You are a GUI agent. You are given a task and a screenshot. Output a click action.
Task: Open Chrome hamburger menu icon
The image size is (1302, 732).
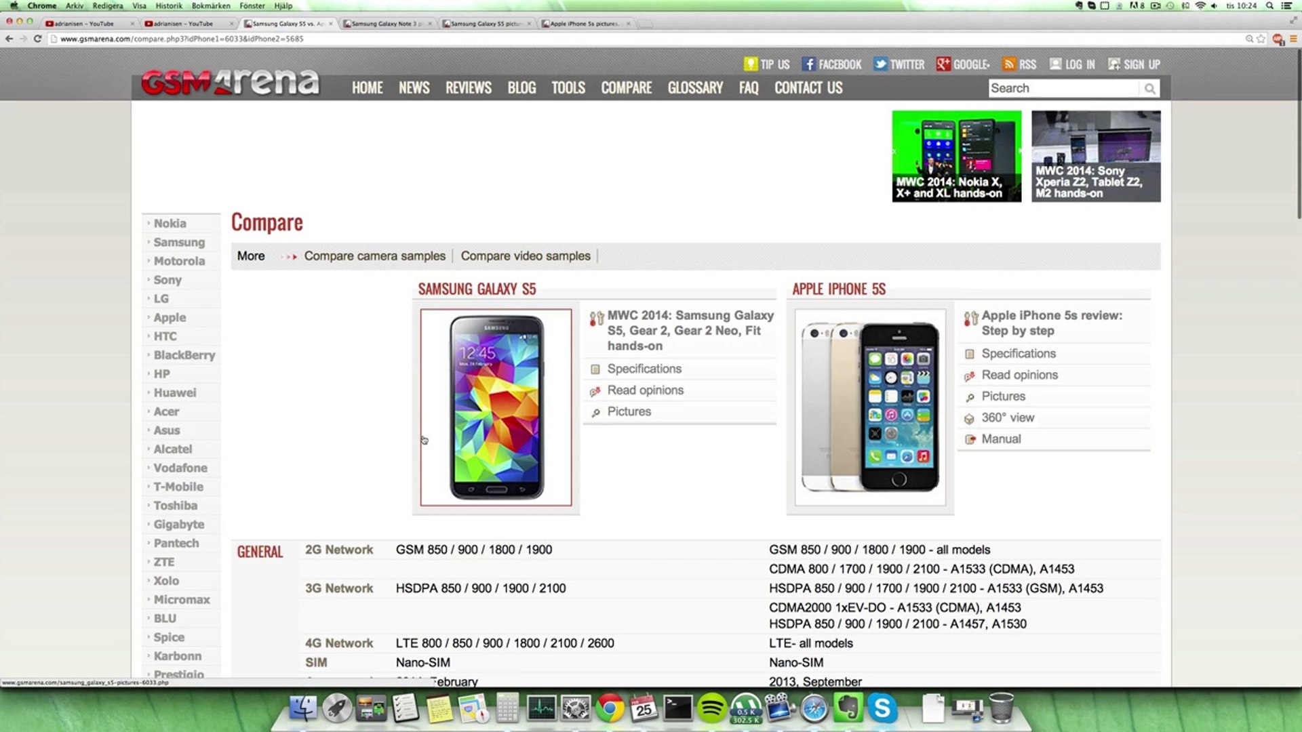pyautogui.click(x=1293, y=39)
